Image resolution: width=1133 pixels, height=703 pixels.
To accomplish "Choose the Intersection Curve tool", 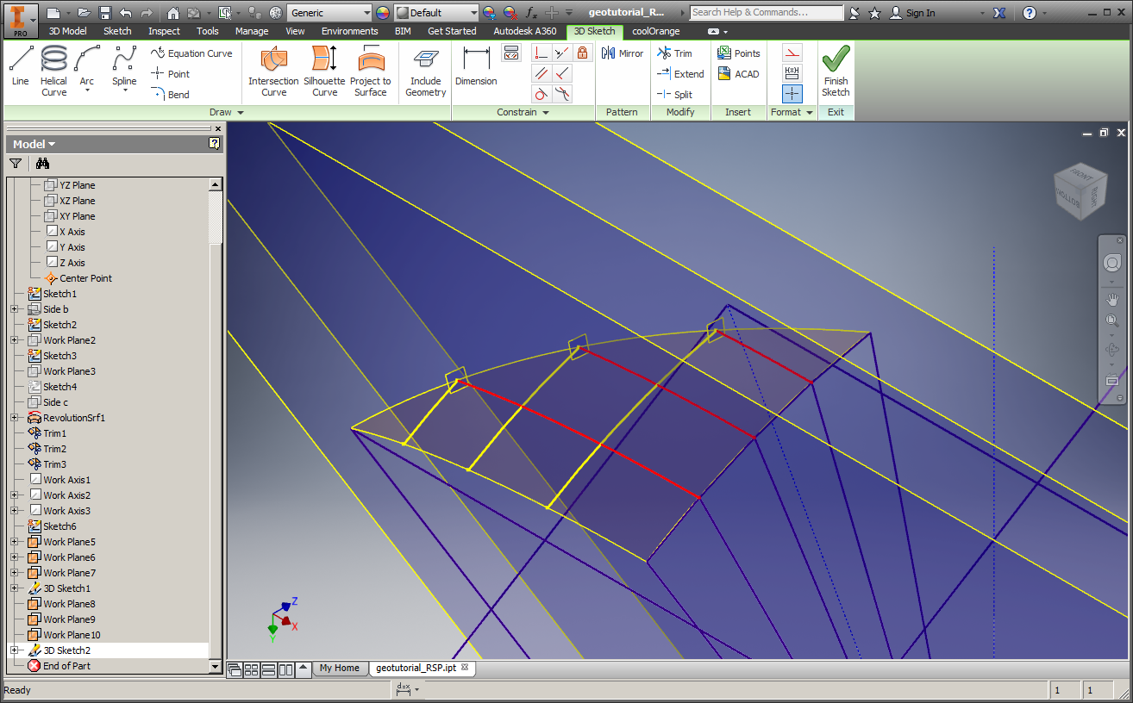I will [x=273, y=71].
